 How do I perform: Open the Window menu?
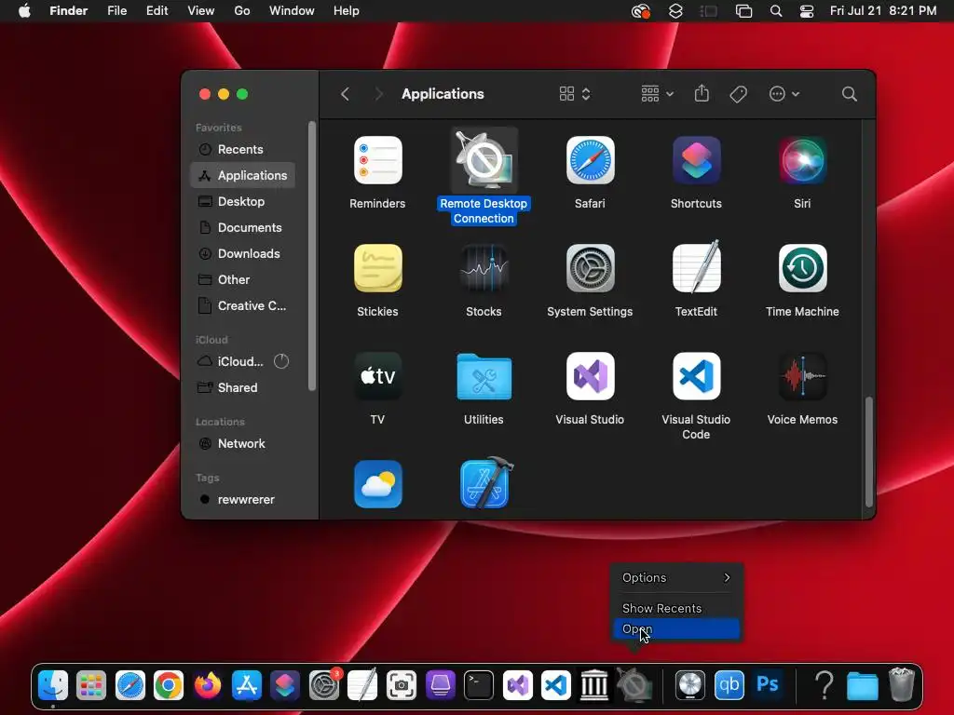292,11
